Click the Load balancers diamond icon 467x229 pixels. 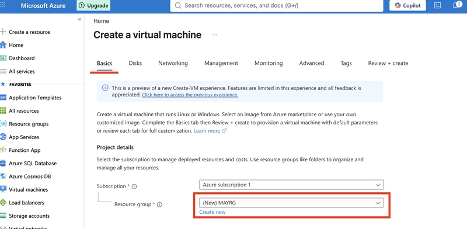point(3,203)
